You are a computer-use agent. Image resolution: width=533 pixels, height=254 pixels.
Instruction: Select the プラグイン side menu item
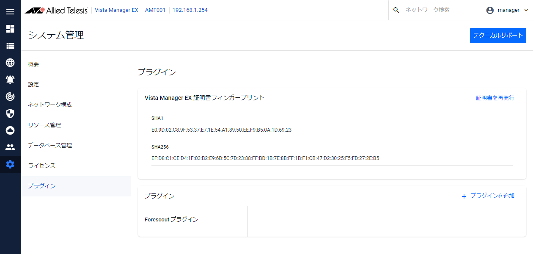tap(76, 186)
